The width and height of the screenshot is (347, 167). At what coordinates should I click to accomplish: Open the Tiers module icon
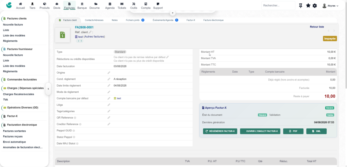click(32, 4)
